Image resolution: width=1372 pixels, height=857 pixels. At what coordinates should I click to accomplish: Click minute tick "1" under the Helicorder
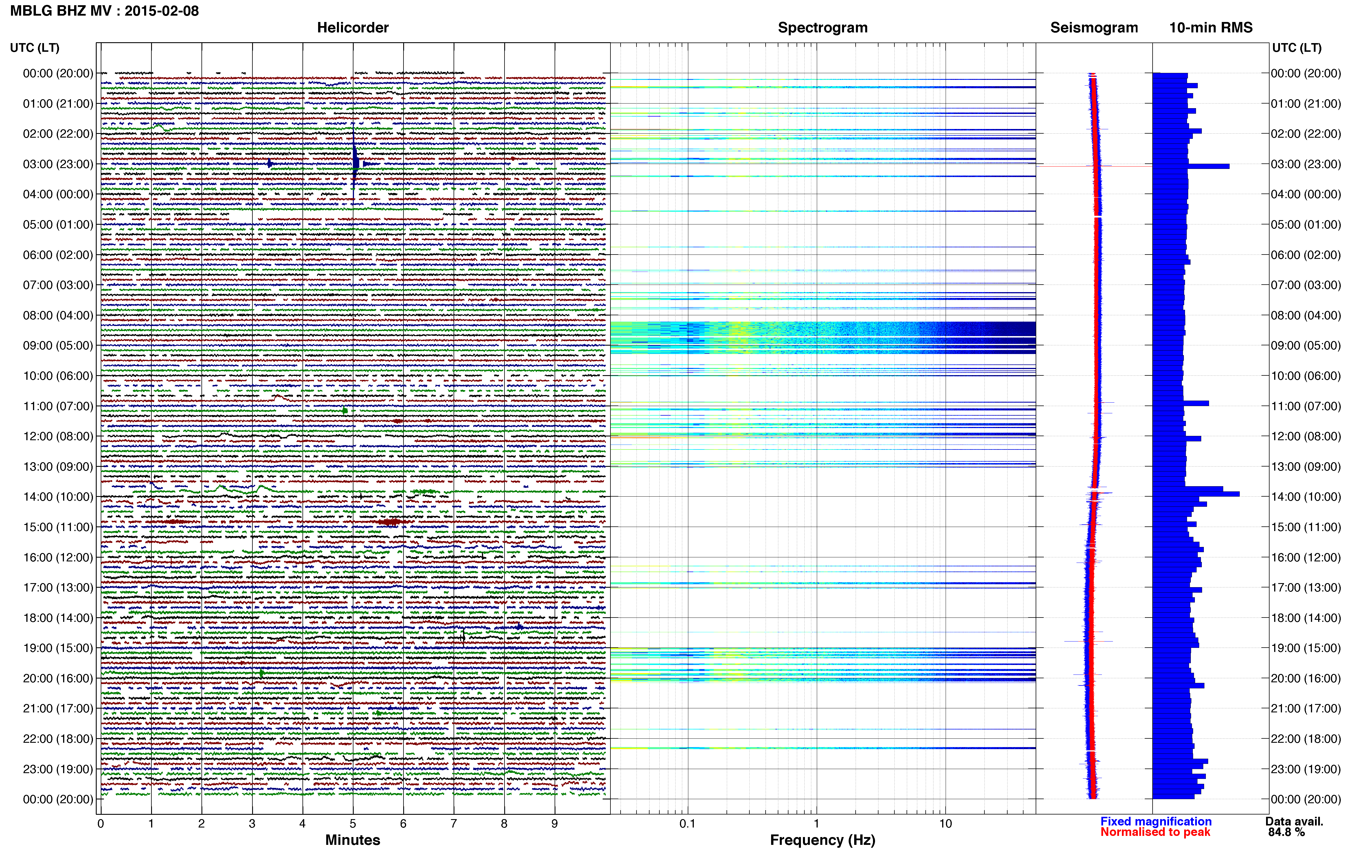[x=151, y=823]
